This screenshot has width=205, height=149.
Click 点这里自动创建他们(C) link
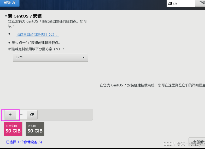[38, 34]
